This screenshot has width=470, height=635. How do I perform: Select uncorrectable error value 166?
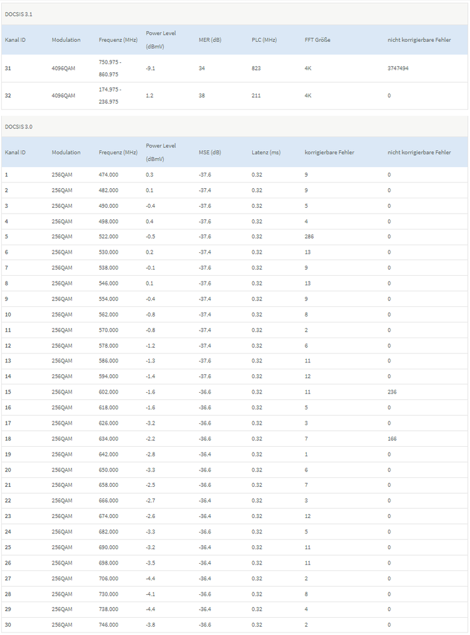(392, 439)
